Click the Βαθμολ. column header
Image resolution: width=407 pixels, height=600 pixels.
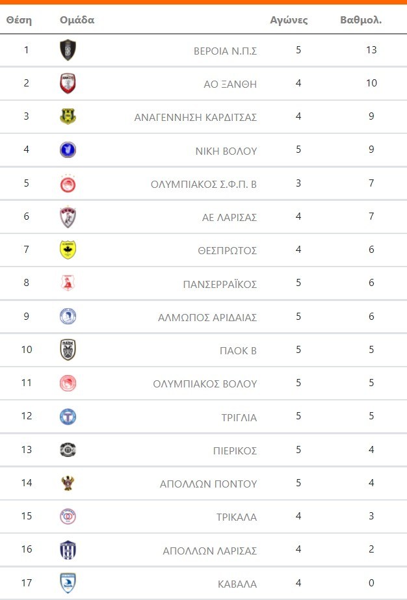[361, 20]
